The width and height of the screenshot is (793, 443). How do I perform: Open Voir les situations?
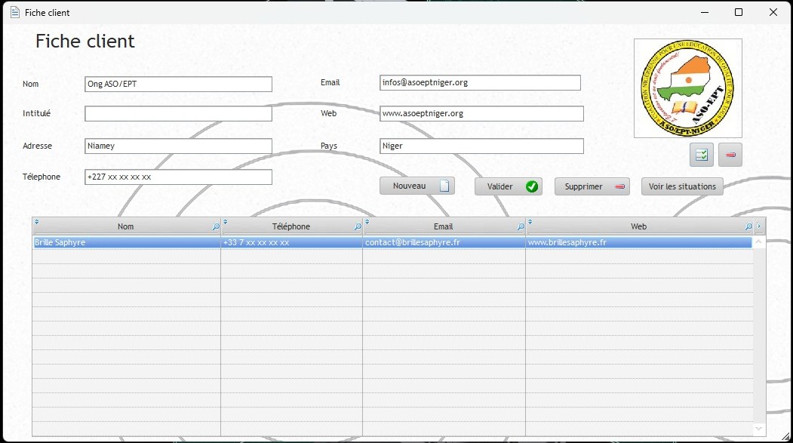coord(682,186)
